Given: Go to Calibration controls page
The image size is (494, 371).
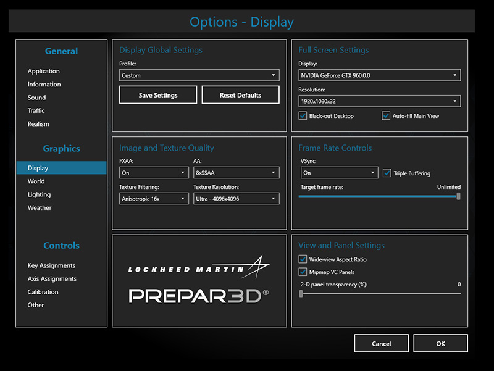Looking at the screenshot, I should pyautogui.click(x=43, y=292).
